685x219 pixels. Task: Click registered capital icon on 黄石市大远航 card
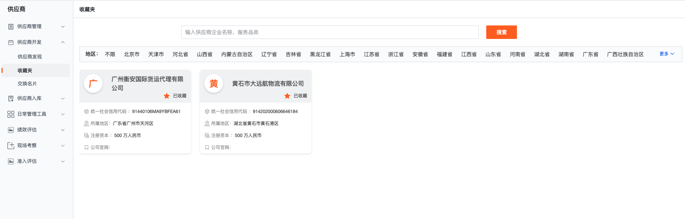point(207,136)
